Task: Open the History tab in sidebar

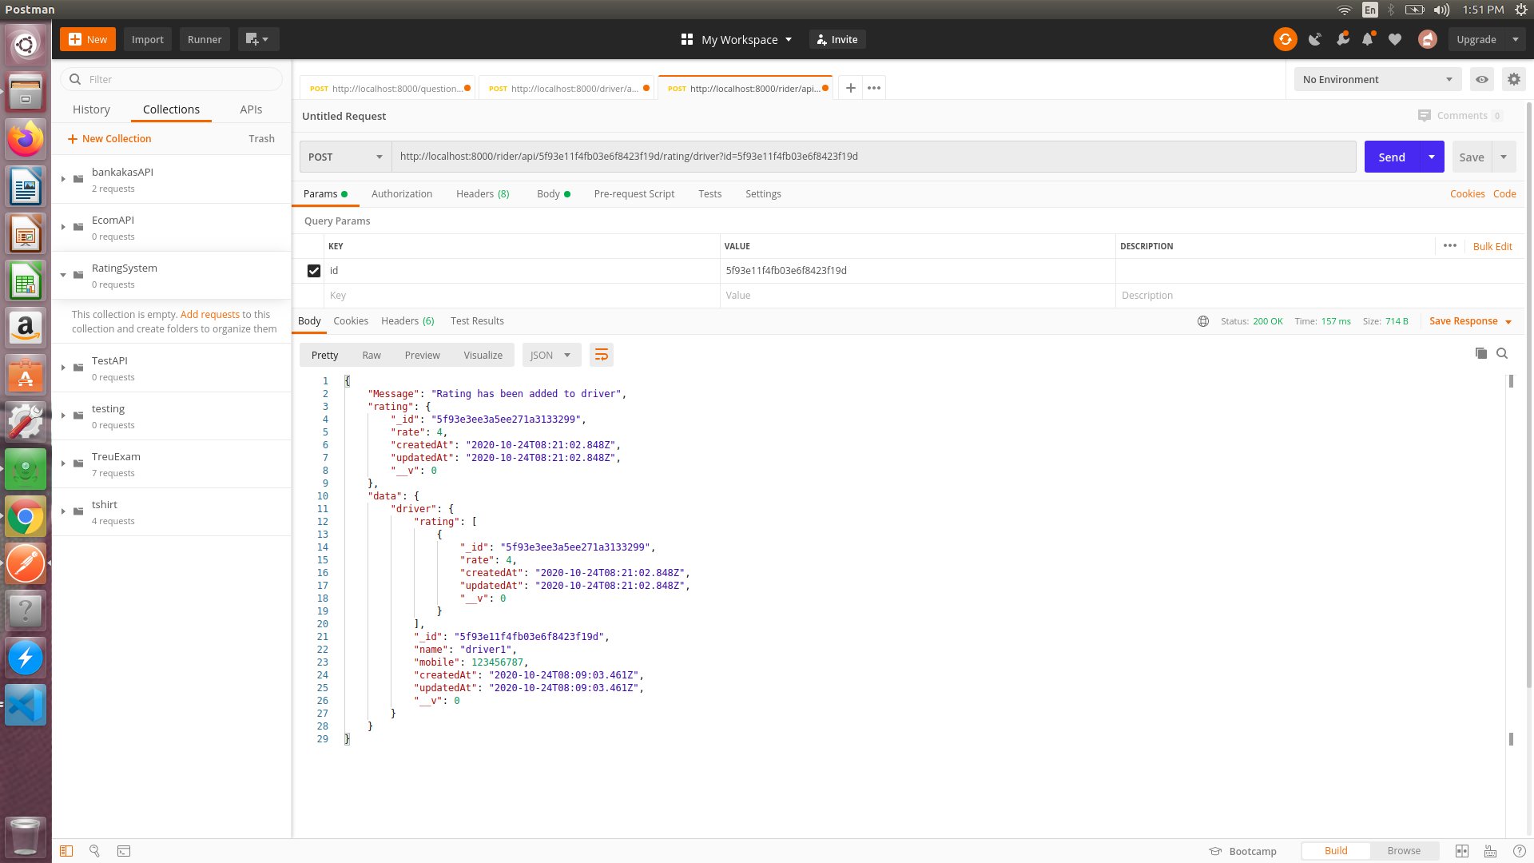Action: click(91, 109)
